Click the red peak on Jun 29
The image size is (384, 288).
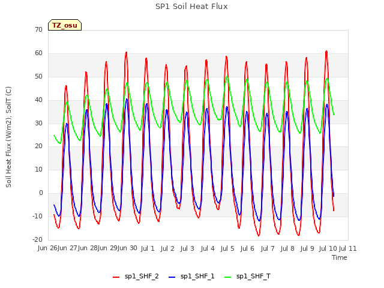127,53
